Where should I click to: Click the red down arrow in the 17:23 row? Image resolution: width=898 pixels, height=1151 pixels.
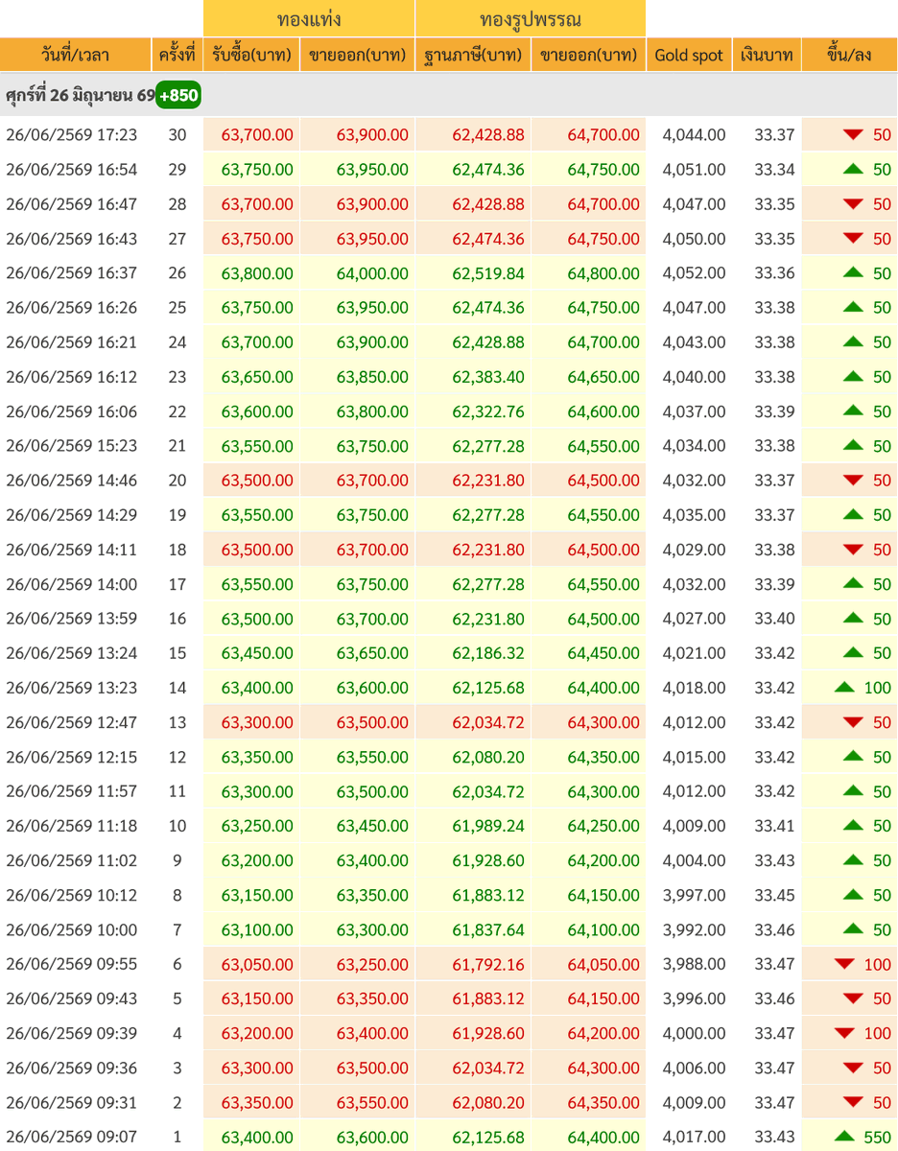853,135
